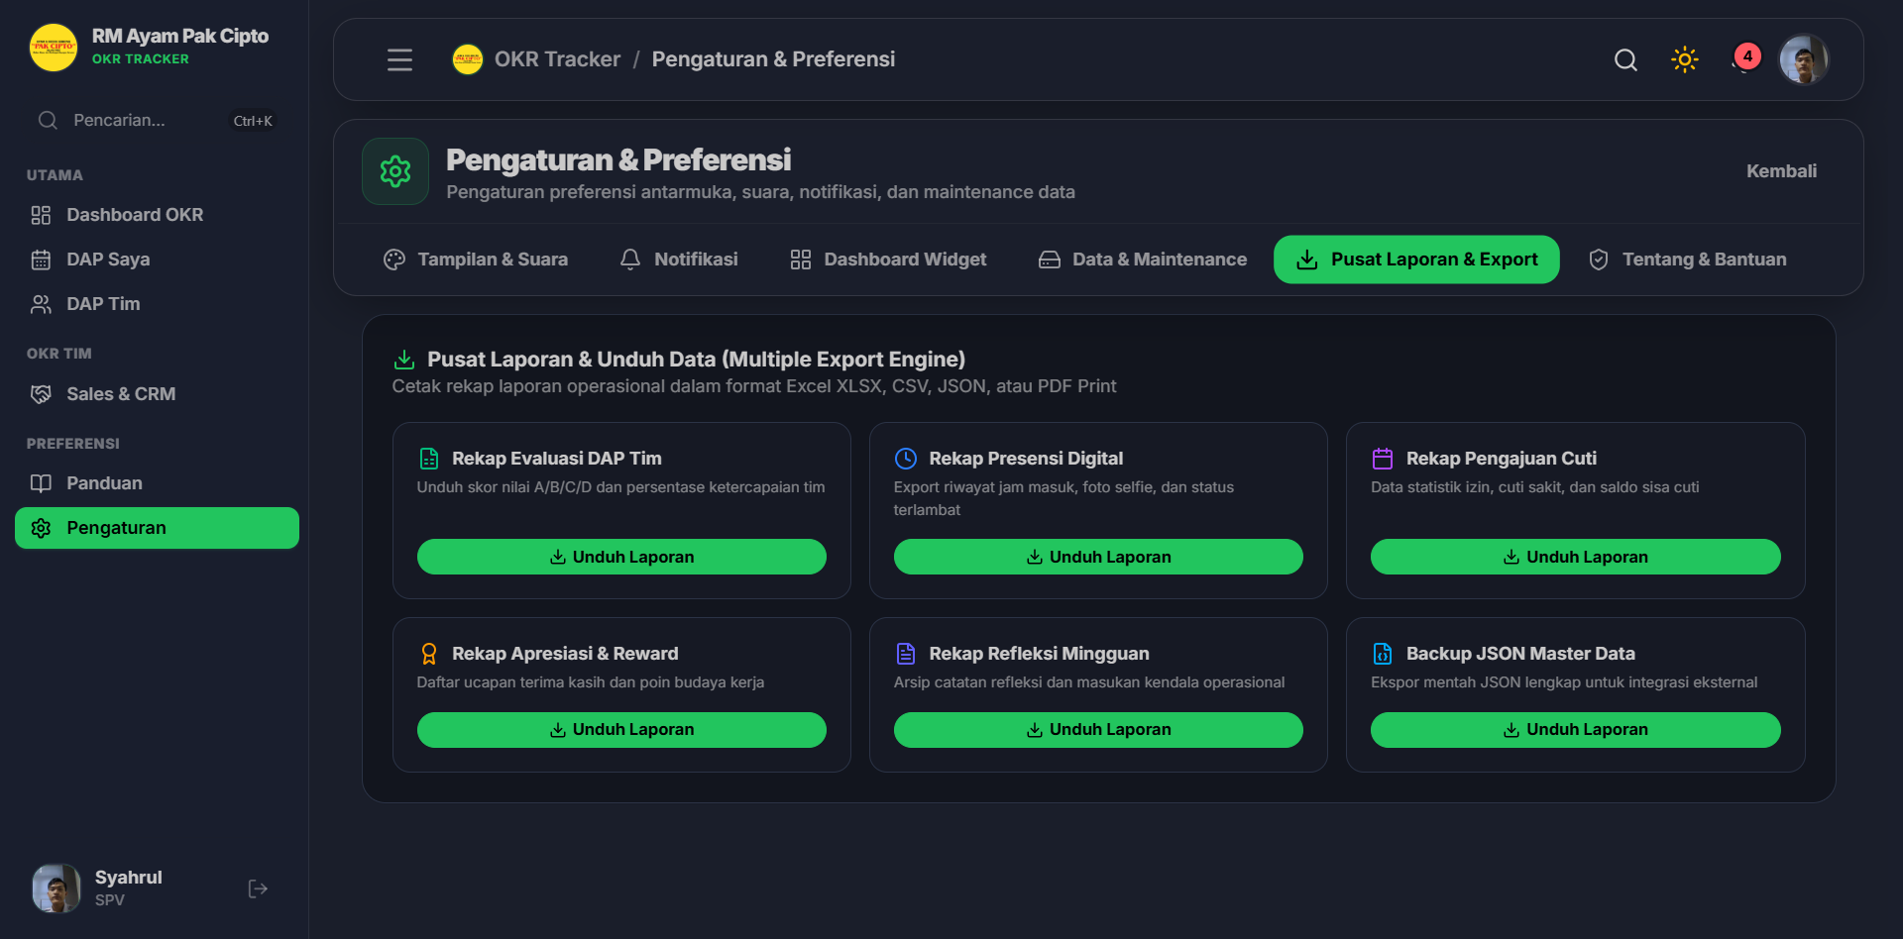1903x939 pixels.
Task: Switch to Tampilan & Suara tab
Action: tap(476, 260)
